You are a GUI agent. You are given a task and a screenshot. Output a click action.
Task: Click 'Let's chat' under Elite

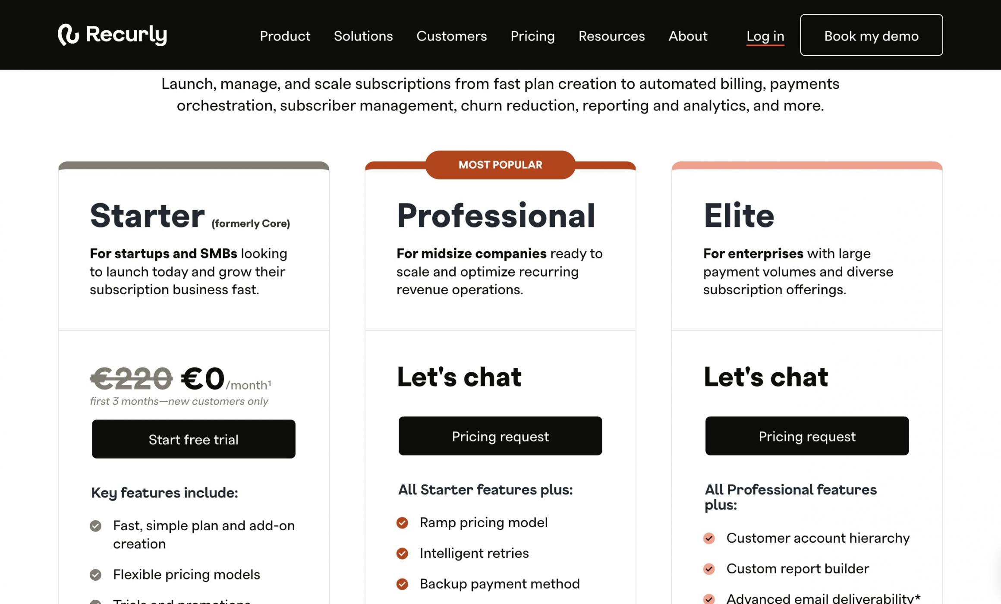click(766, 377)
